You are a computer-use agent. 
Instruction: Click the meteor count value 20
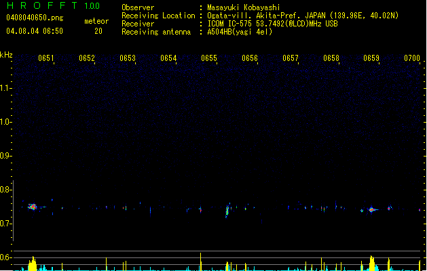pyautogui.click(x=98, y=31)
